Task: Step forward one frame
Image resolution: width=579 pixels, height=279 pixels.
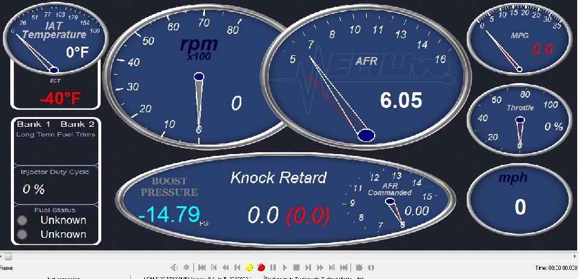Action: pyautogui.click(x=309, y=267)
